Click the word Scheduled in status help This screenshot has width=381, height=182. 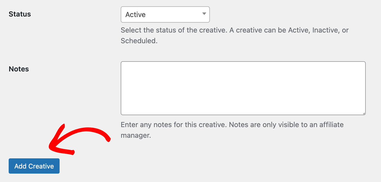138,41
